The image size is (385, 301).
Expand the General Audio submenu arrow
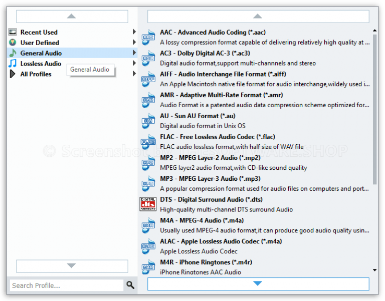coord(134,53)
